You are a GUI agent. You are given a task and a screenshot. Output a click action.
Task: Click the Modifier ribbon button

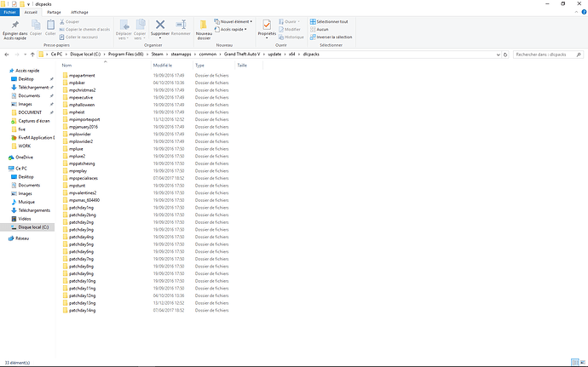(290, 29)
